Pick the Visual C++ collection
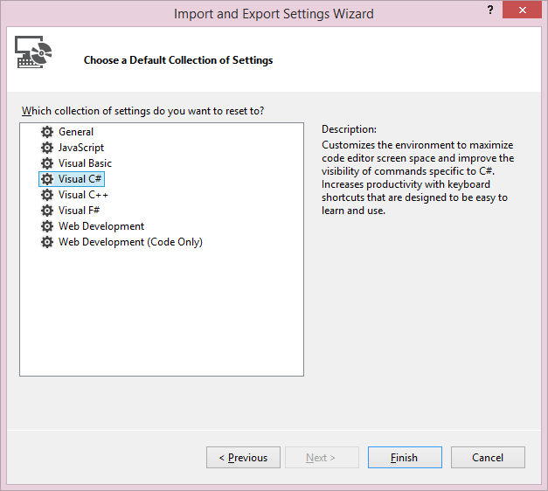 [83, 195]
